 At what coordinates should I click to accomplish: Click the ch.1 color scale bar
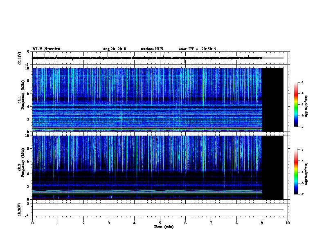[x=296, y=105]
